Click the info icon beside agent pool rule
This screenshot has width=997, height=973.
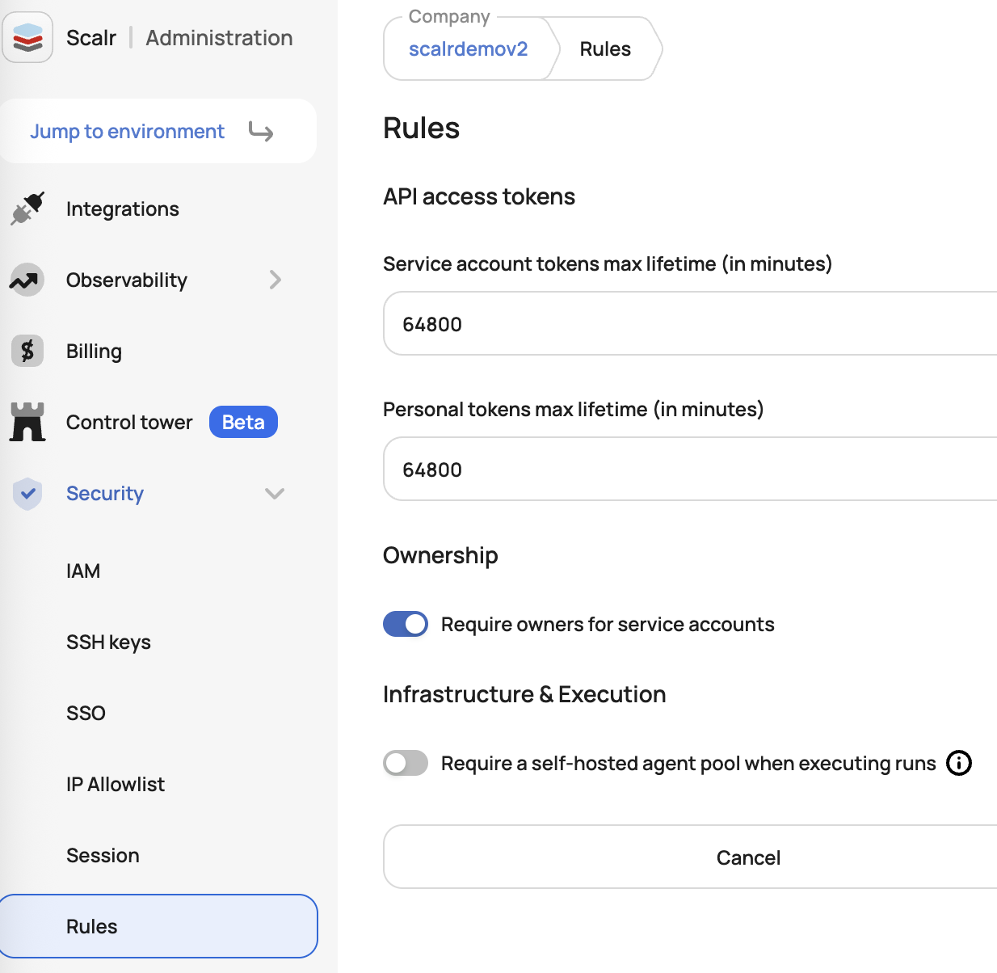coord(959,763)
